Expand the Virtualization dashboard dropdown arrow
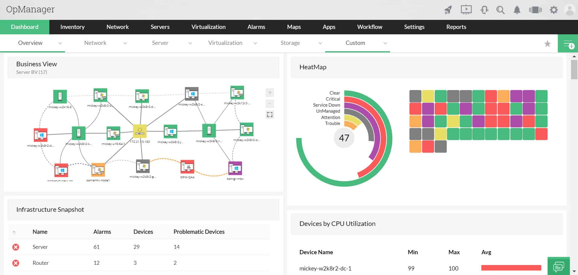Viewport: 578px width, 275px height. click(x=255, y=43)
